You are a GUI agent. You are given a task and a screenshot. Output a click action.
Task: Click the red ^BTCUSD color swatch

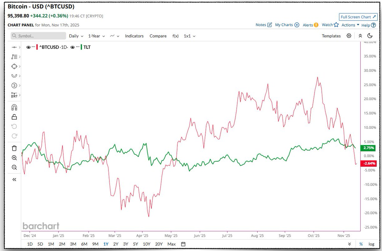coord(37,47)
